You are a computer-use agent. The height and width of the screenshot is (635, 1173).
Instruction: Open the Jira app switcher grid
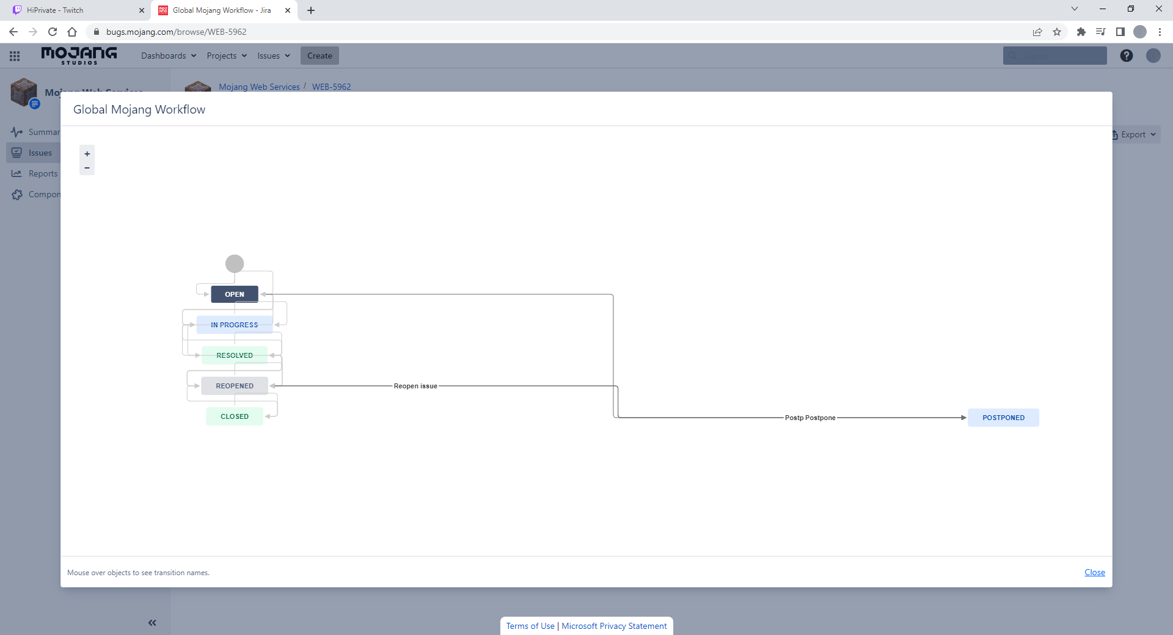(15, 56)
